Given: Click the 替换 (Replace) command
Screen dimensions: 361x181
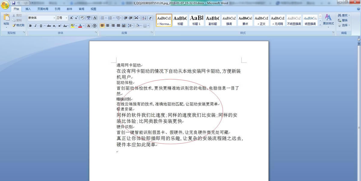Looking at the screenshot, I should coord(344,20).
